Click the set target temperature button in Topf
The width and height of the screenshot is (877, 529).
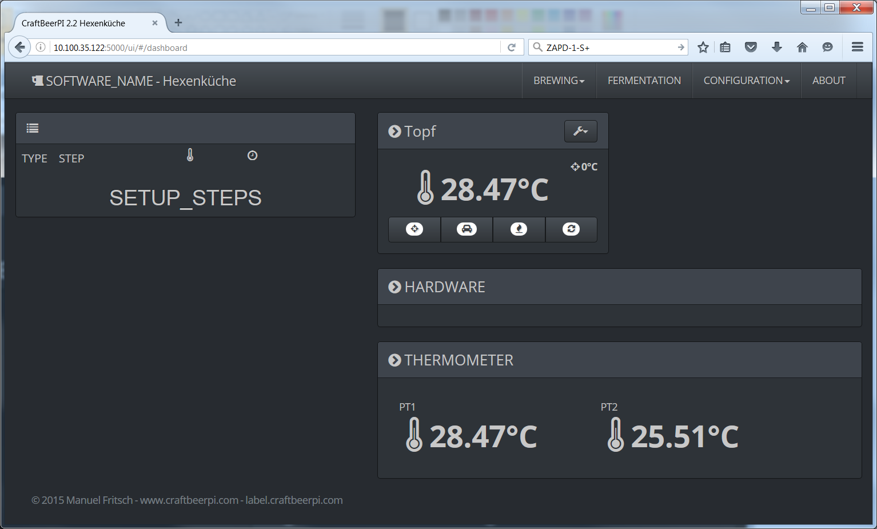414,229
